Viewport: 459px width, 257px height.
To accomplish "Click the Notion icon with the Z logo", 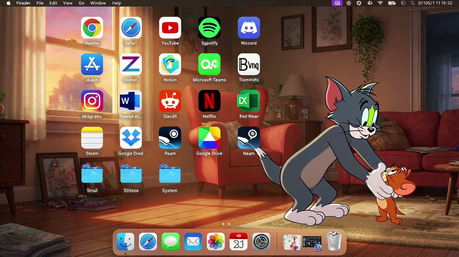I will [x=131, y=64].
